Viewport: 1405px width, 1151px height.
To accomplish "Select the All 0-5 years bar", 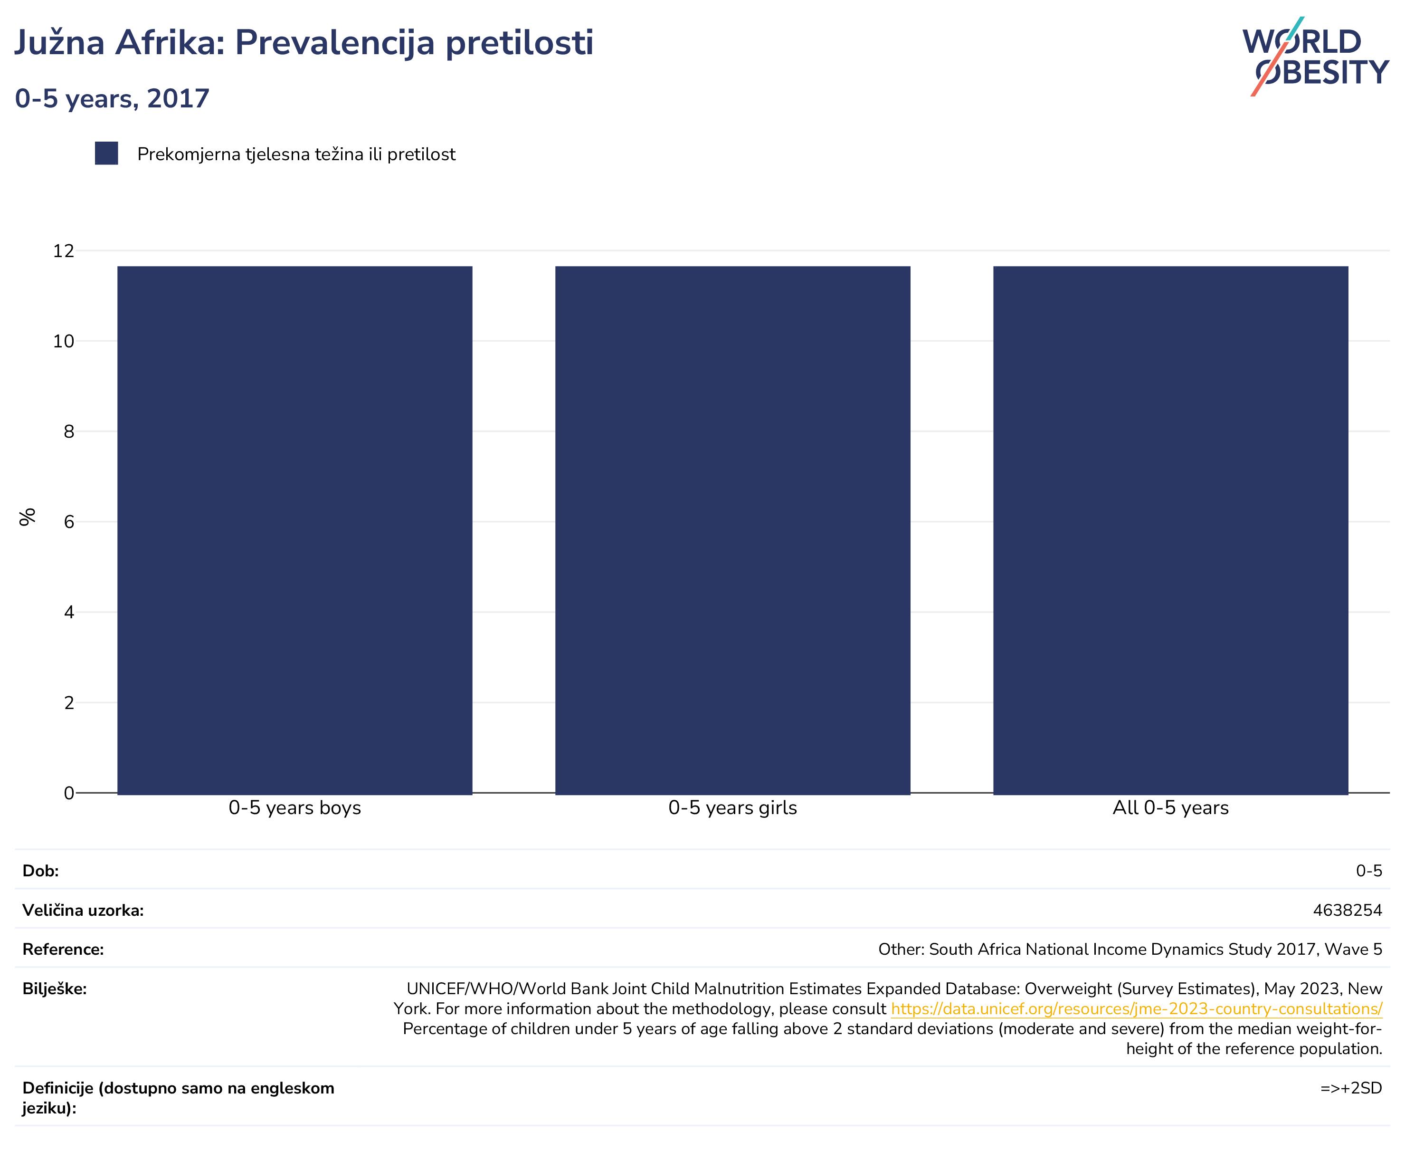I will [x=1171, y=530].
